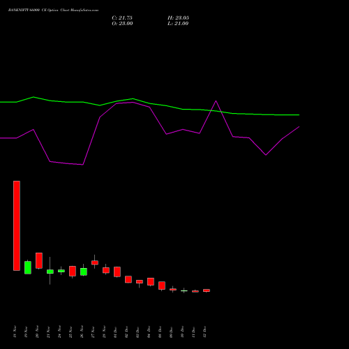Click the 26 Nov date label
The width and height of the screenshot is (349, 349).
[82, 332]
